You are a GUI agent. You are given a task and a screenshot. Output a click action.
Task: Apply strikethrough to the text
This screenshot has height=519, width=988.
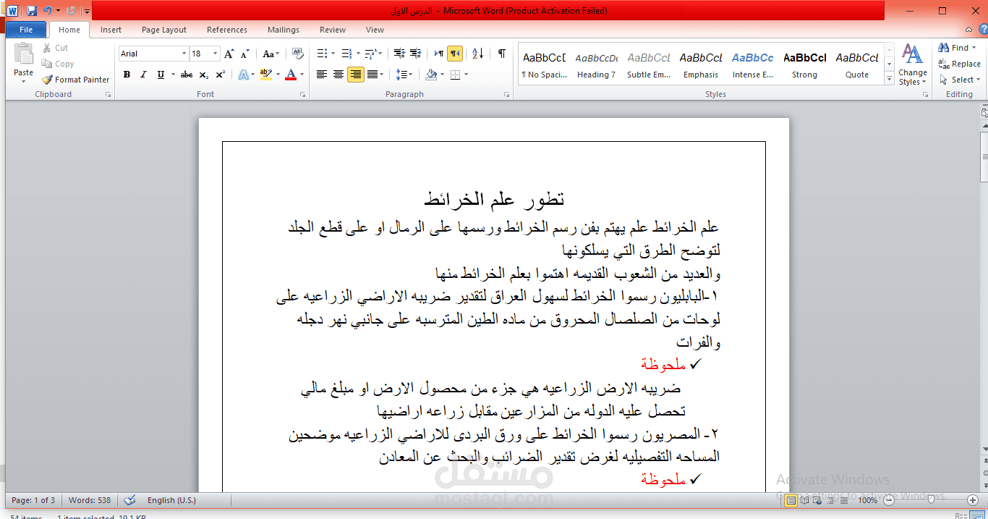point(186,75)
